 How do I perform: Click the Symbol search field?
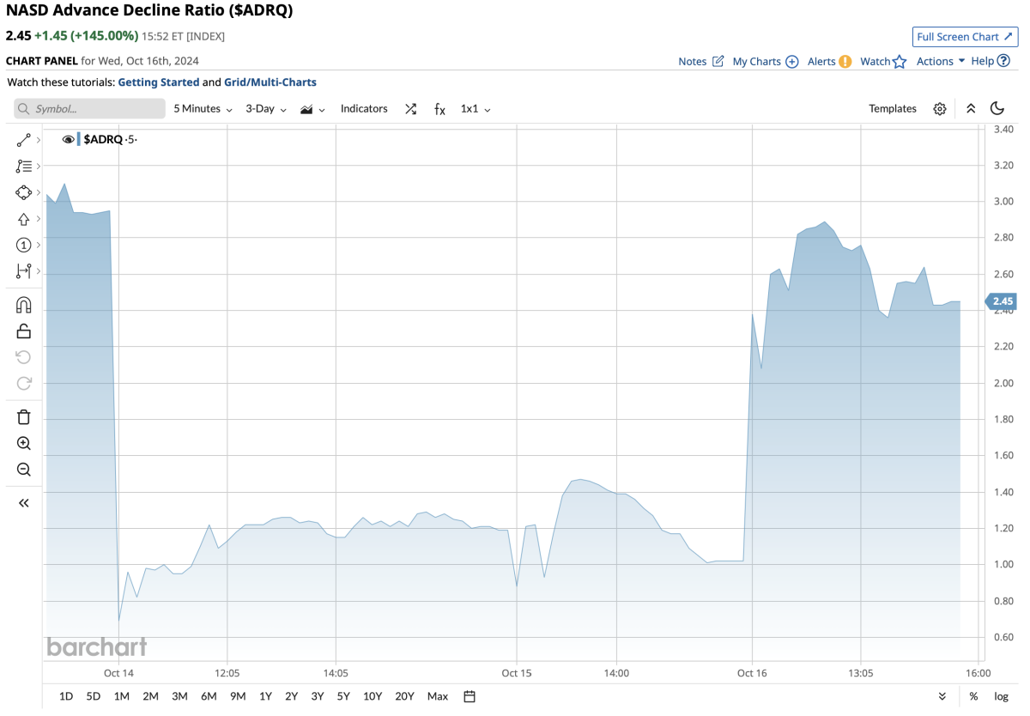click(x=90, y=109)
